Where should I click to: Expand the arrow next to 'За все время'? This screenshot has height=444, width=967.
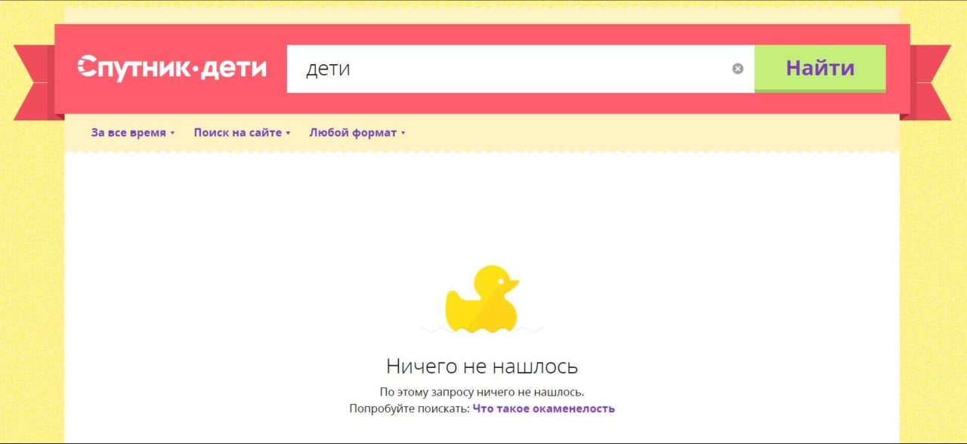pos(172,133)
